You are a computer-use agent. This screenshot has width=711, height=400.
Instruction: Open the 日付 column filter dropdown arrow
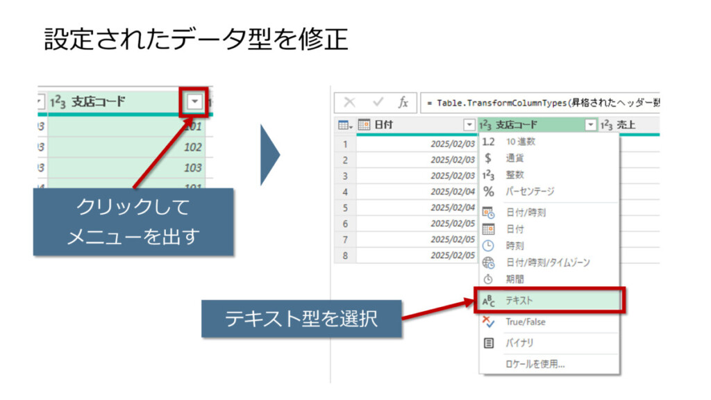click(x=469, y=125)
